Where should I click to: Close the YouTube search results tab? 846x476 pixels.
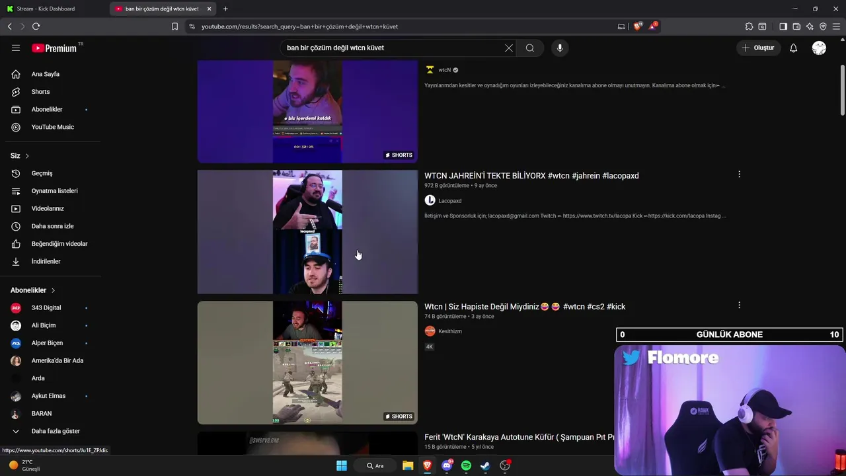coord(210,9)
